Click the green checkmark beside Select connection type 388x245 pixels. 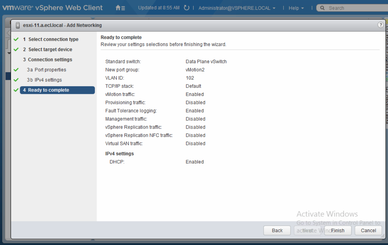coord(16,40)
